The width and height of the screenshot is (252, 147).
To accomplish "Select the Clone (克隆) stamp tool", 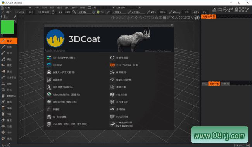I will point(9,83).
